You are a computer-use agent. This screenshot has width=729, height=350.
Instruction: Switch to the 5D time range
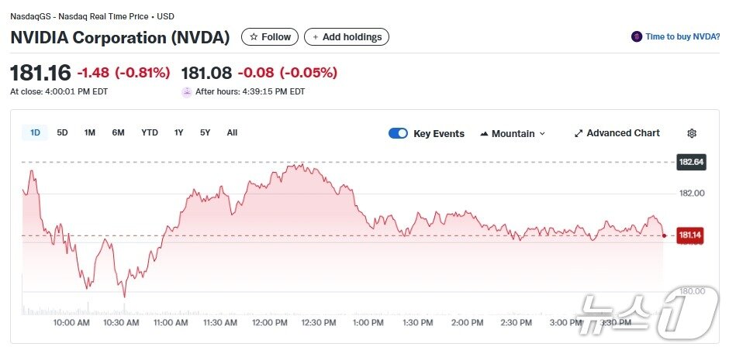pos(62,132)
